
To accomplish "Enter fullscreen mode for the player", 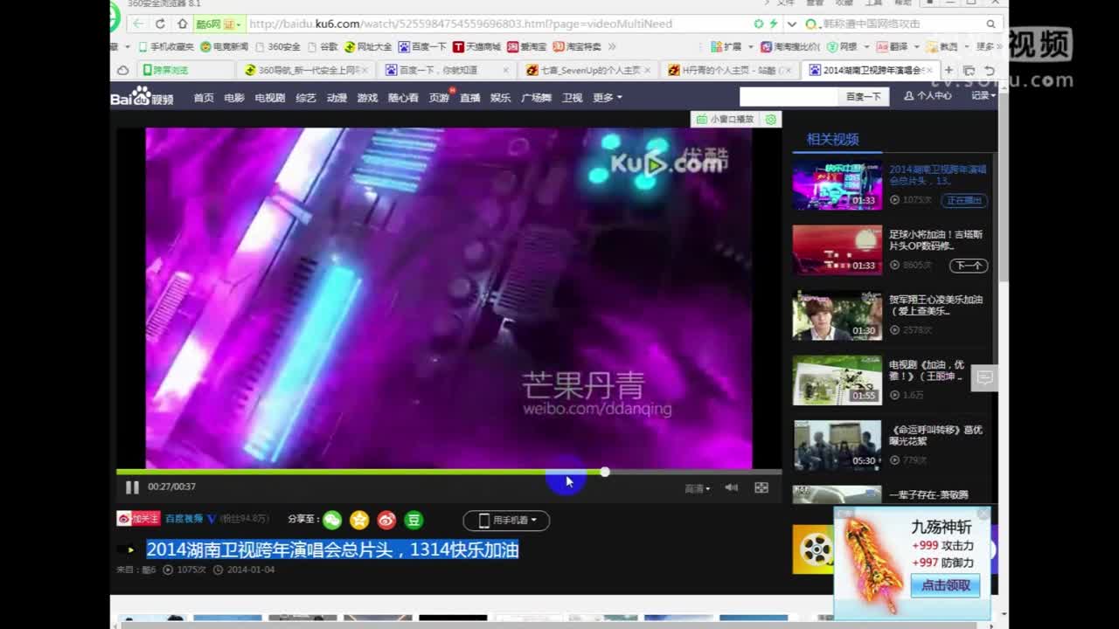I will point(761,487).
